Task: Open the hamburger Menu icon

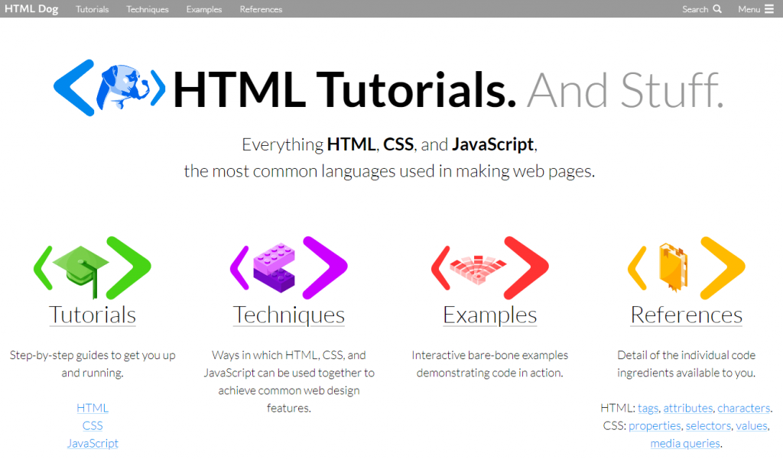Action: point(769,9)
